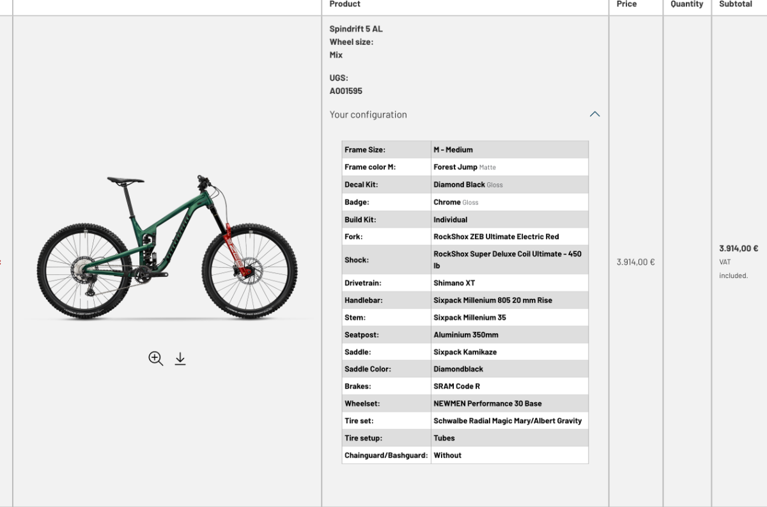Click the 'Product' column header
This screenshot has width=767, height=507.
click(345, 4)
